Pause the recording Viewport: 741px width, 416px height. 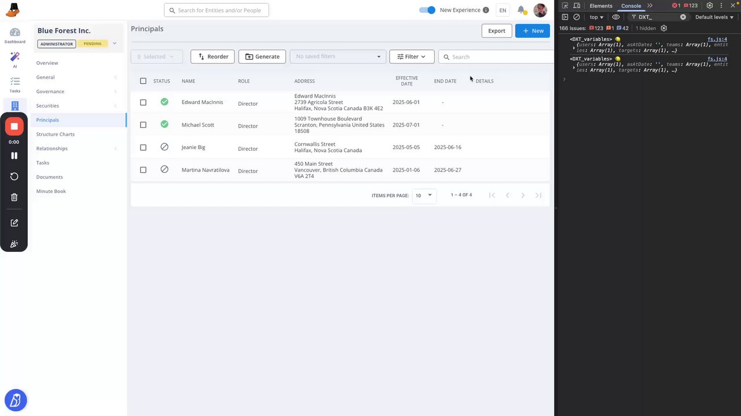coord(14,155)
